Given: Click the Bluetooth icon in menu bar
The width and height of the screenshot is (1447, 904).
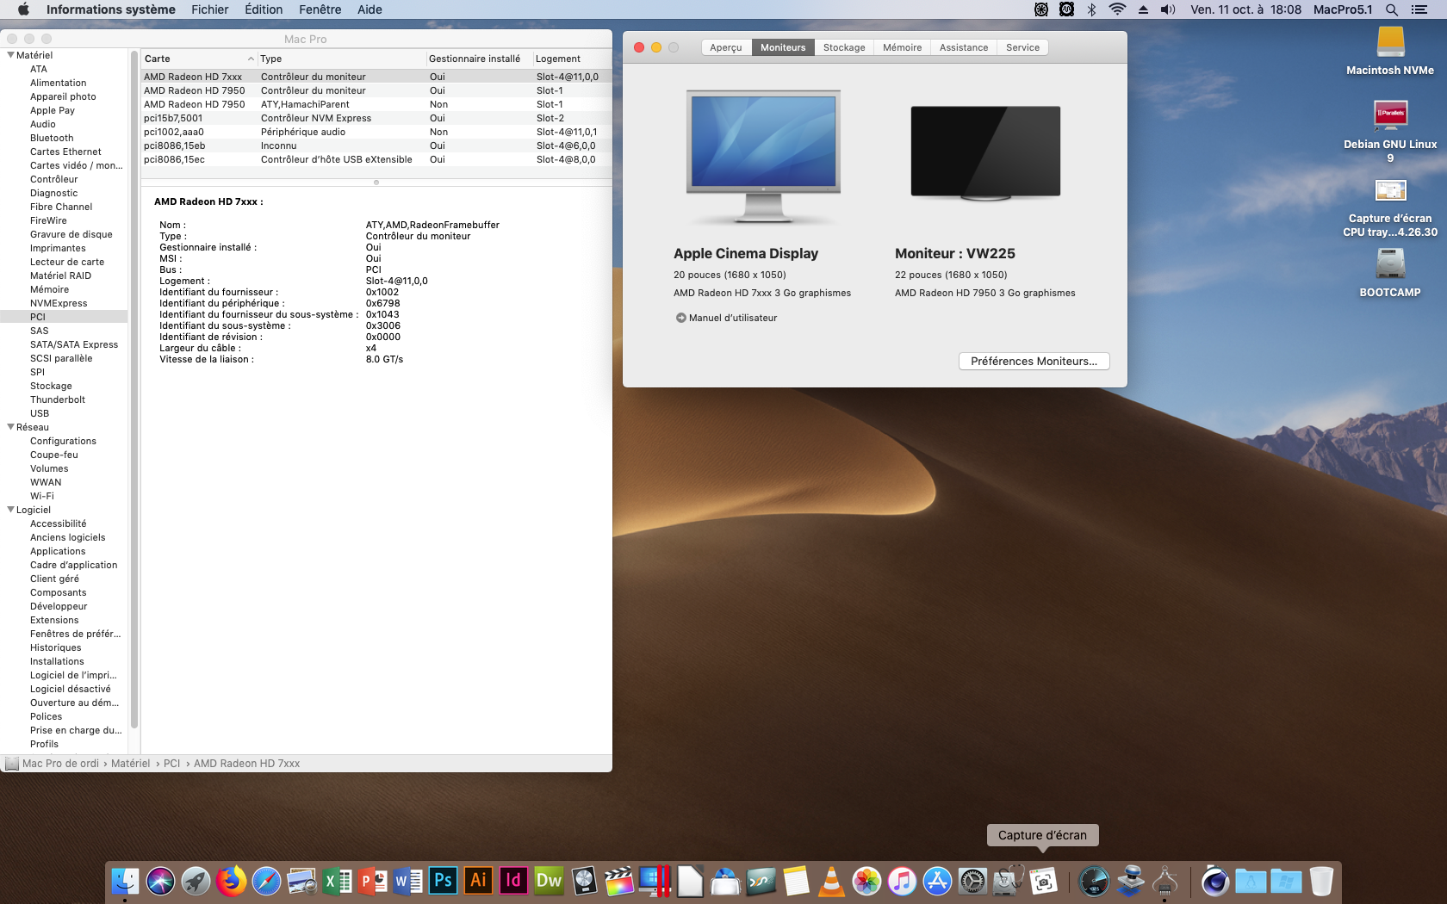Looking at the screenshot, I should [x=1091, y=9].
